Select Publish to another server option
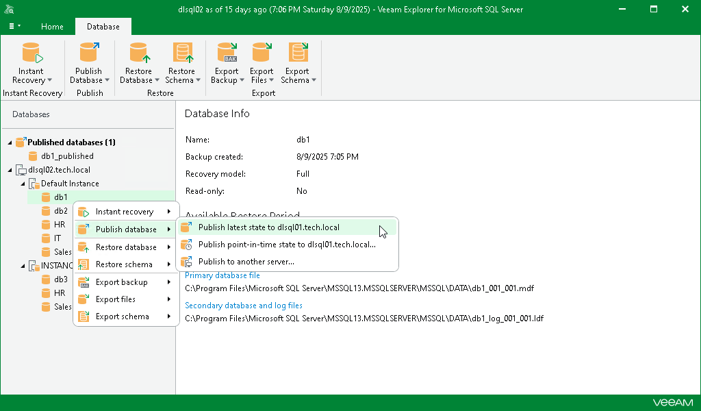 point(246,262)
